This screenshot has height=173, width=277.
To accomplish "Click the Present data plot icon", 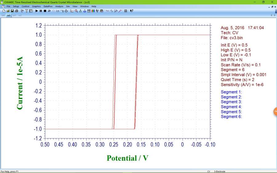I will click(72, 11).
